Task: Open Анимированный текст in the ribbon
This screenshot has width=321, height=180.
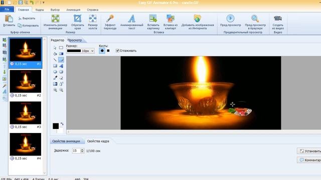Action: tap(131, 22)
